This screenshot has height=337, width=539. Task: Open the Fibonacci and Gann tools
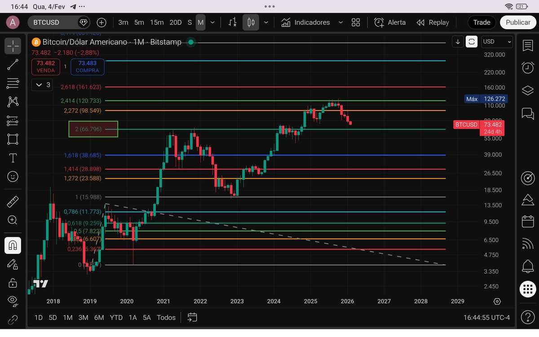pyautogui.click(x=13, y=83)
